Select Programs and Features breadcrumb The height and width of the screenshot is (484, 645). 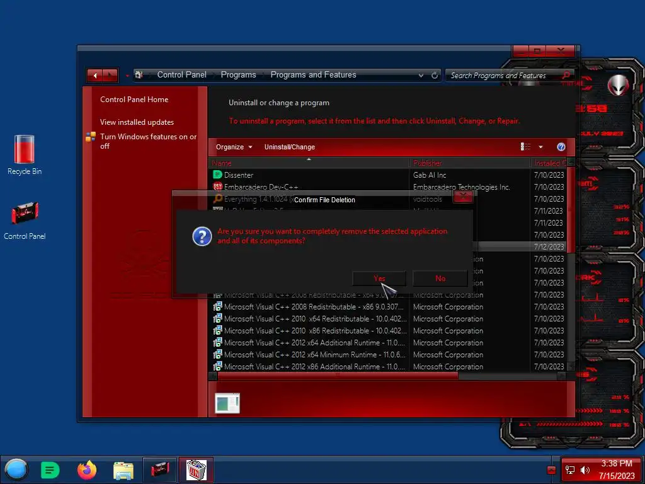coord(313,74)
